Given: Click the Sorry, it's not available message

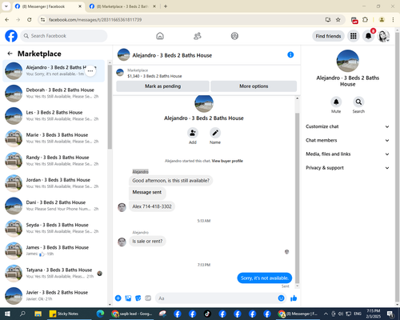Looking at the screenshot, I should point(265,278).
